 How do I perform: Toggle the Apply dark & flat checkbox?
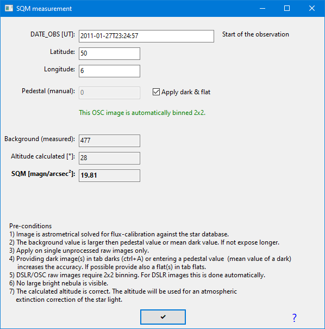point(156,92)
